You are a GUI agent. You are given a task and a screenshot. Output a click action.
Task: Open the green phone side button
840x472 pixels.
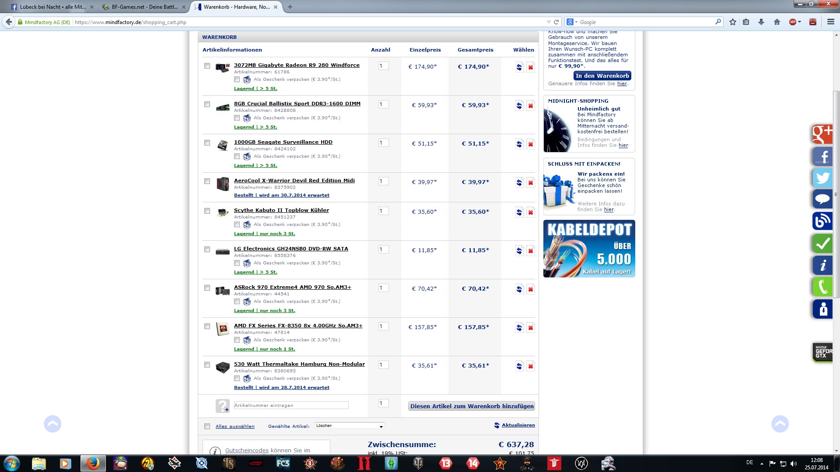[x=822, y=287]
